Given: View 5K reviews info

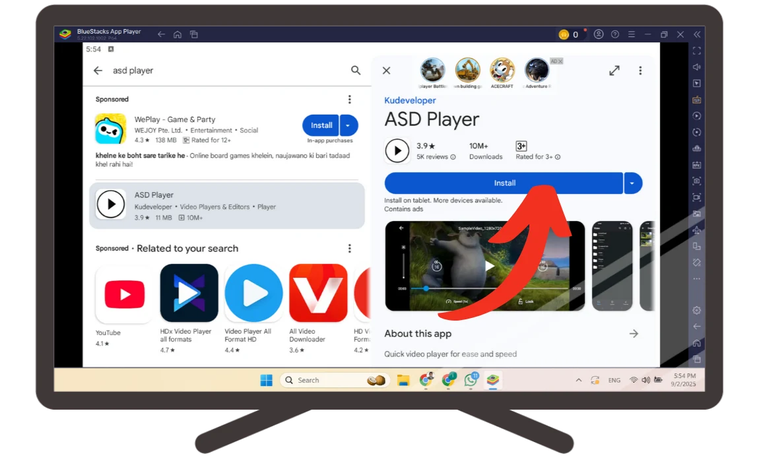Looking at the screenshot, I should coord(453,157).
